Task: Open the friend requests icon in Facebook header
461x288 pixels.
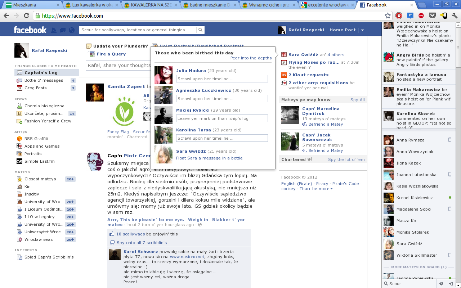Action: 54,30
